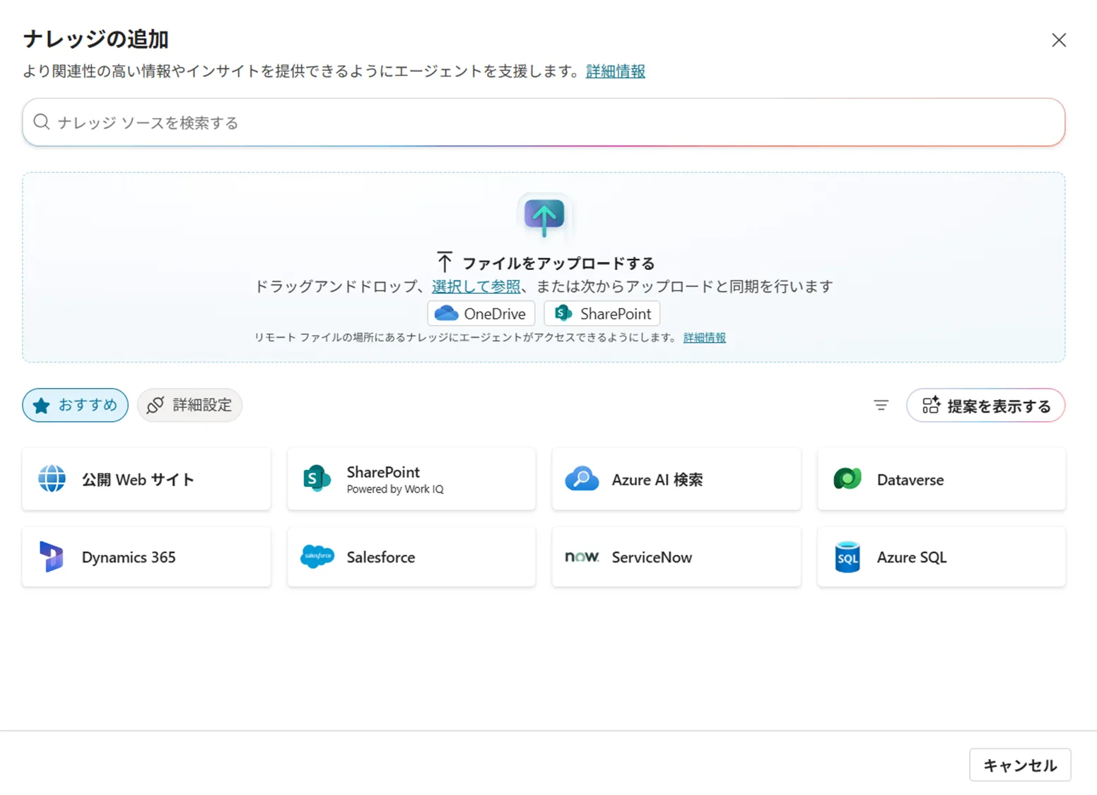
Task: Click the SharePoint Powered by Work IQ icon
Action: (316, 478)
